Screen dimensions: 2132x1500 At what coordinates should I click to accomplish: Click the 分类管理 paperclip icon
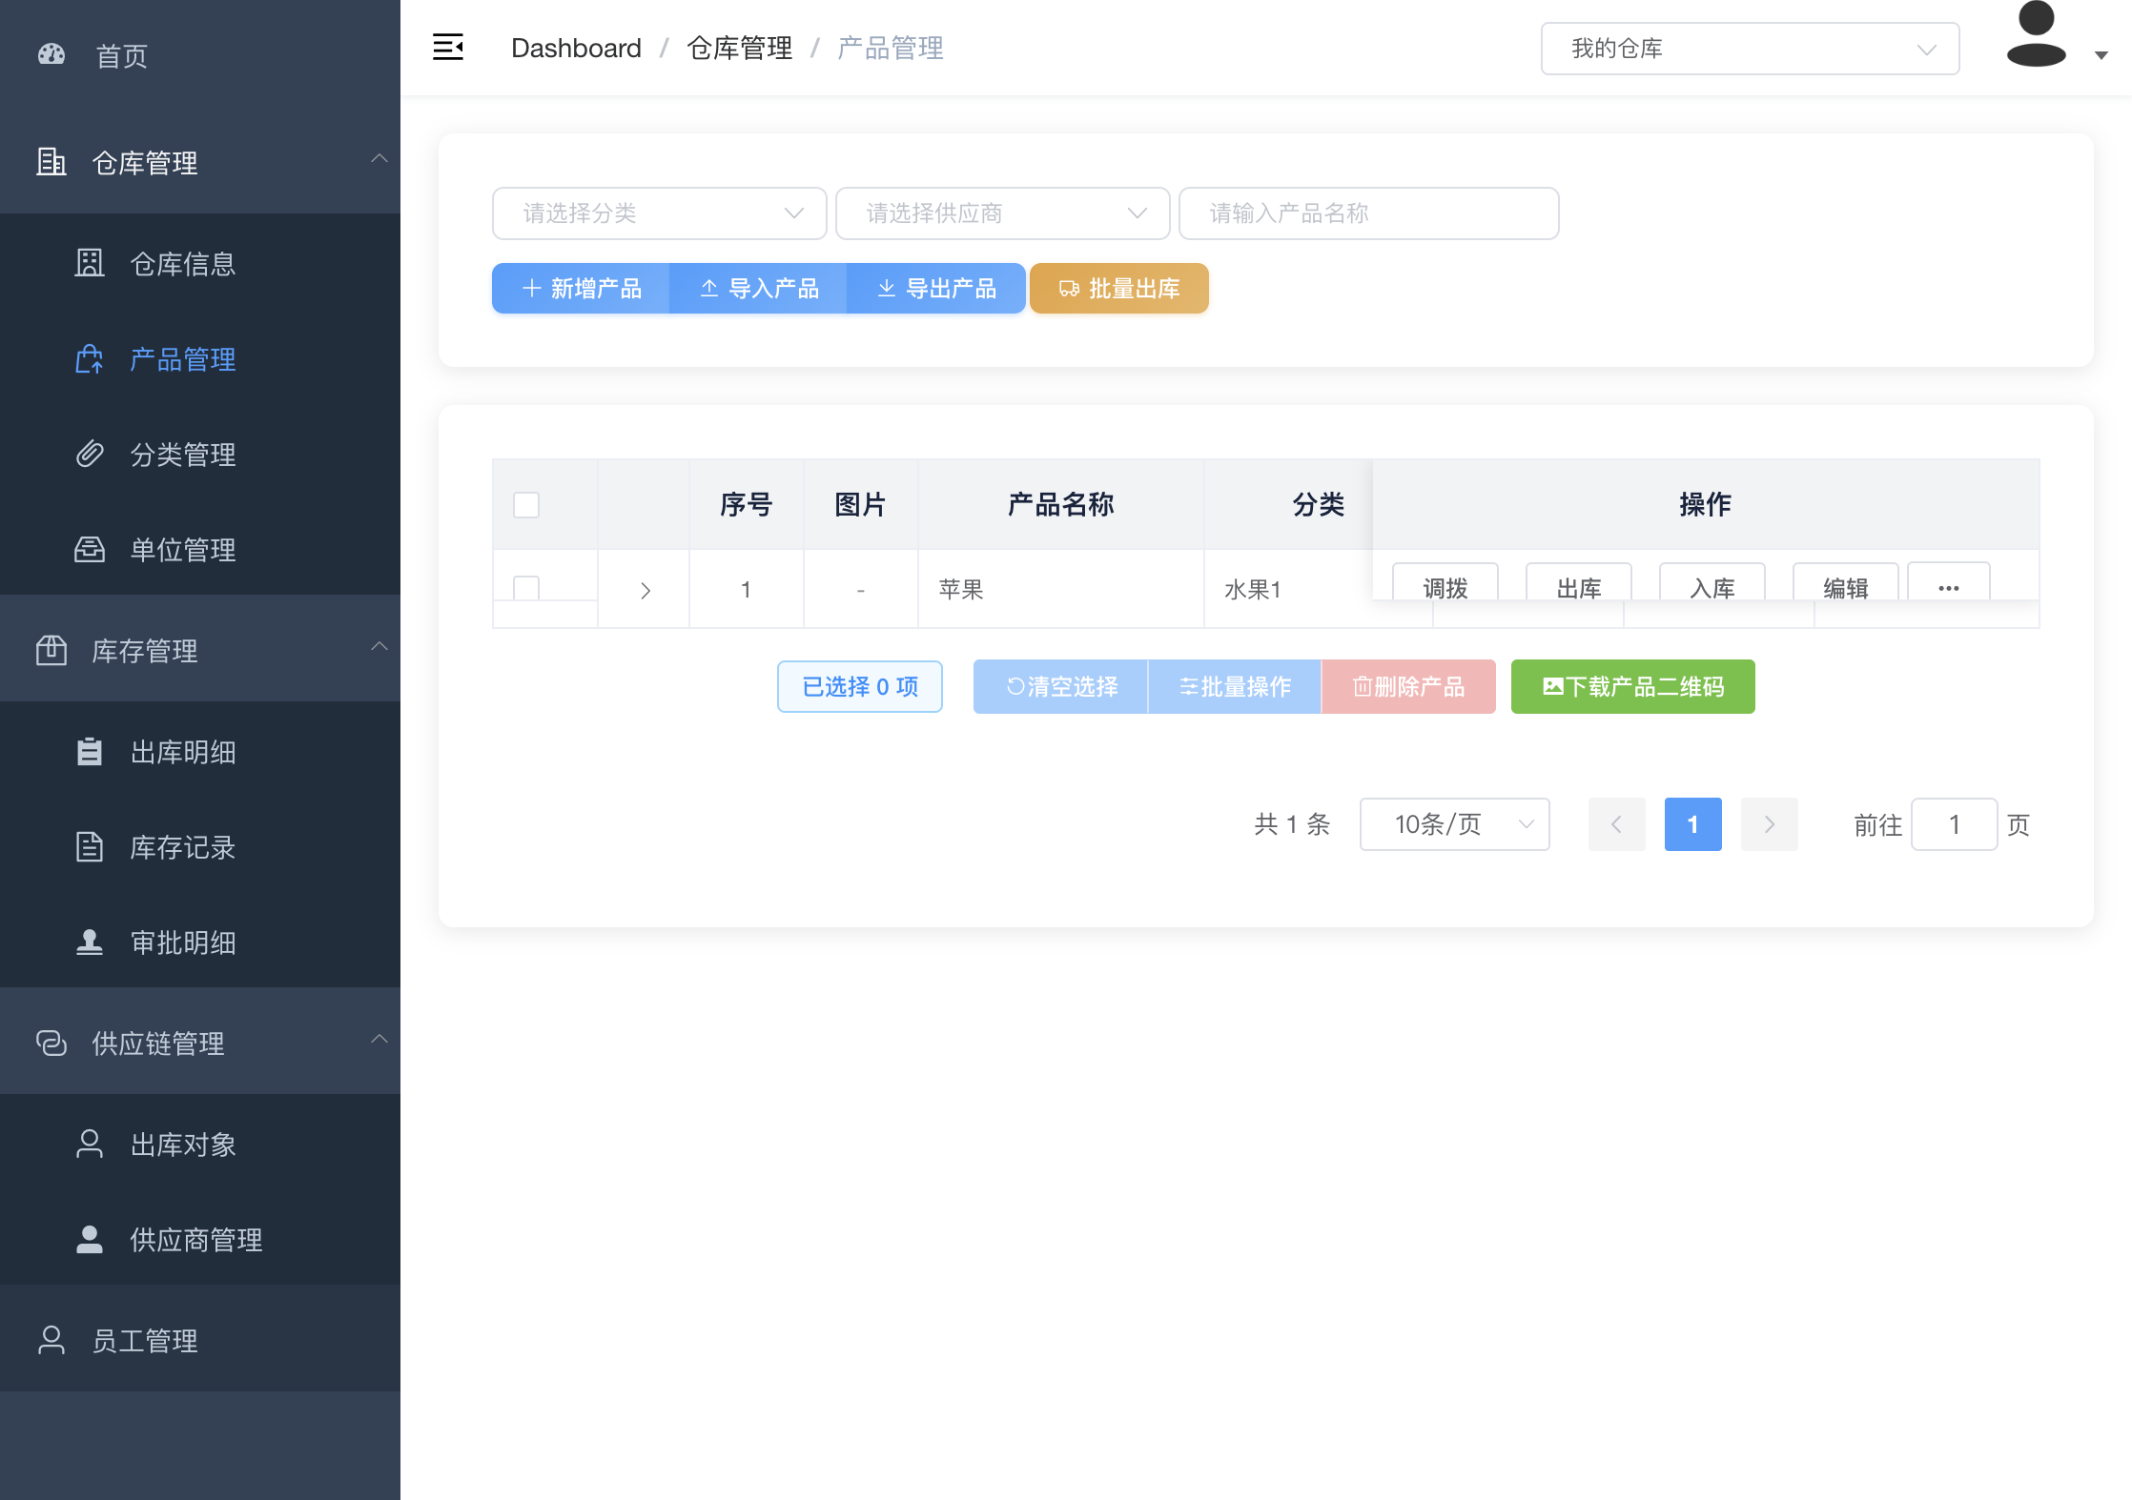[x=90, y=455]
